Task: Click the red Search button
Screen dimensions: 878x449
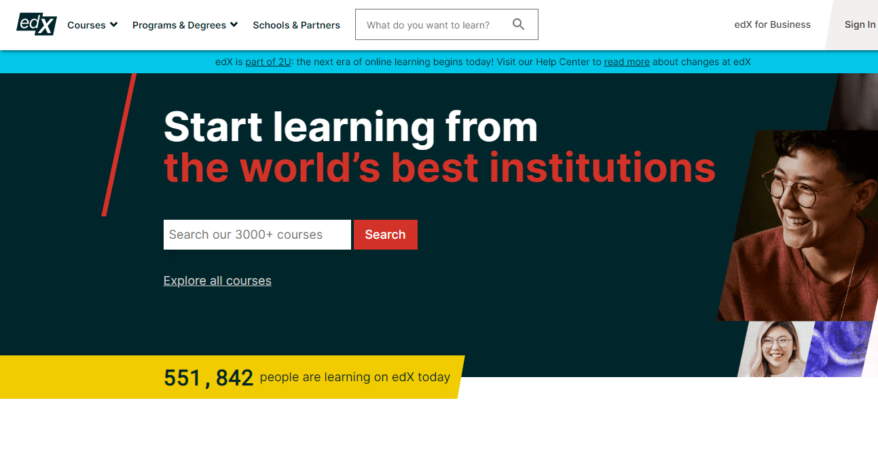Action: click(385, 235)
